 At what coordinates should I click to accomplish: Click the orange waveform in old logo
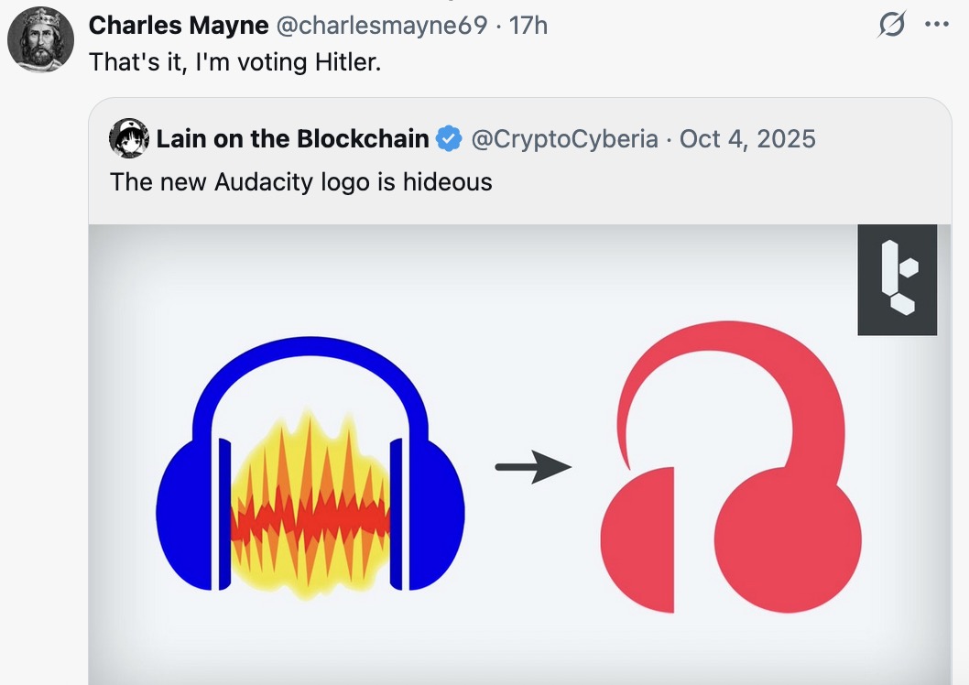point(310,506)
